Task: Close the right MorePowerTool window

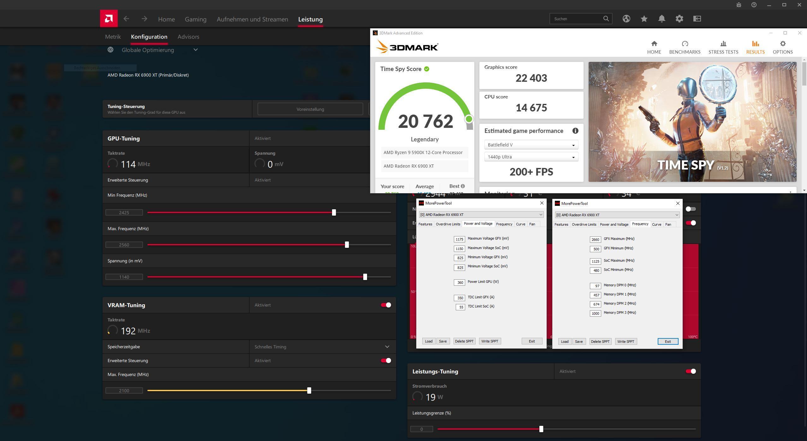Action: [678, 203]
